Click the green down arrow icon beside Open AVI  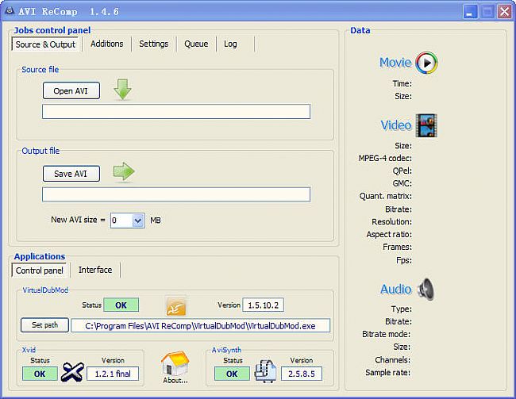(x=123, y=89)
